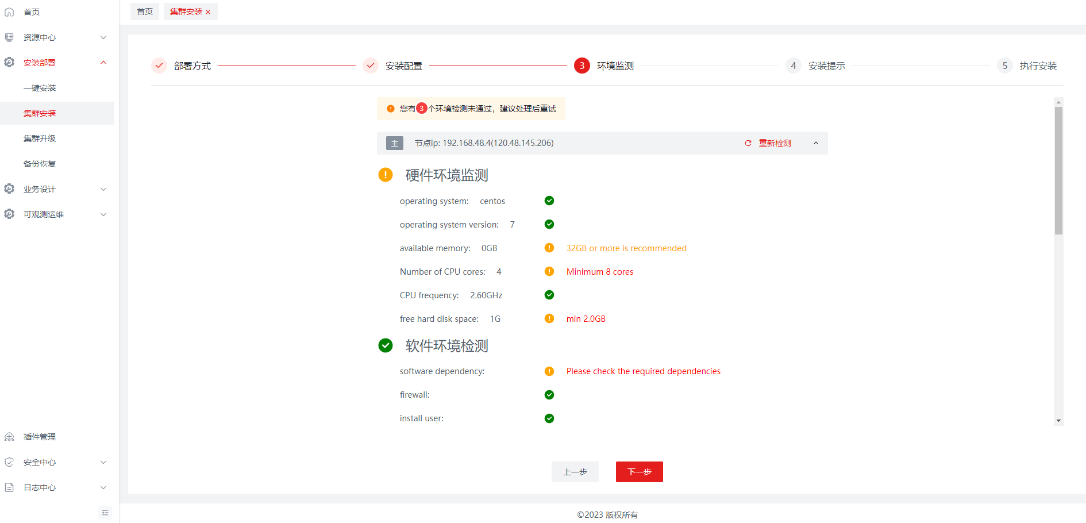Viewport: 1086px width, 523px height.
Task: Close the 集群安装 tab
Action: point(208,12)
